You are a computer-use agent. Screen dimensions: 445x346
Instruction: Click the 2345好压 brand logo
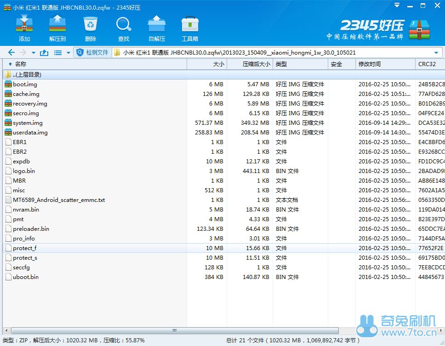pos(379,29)
